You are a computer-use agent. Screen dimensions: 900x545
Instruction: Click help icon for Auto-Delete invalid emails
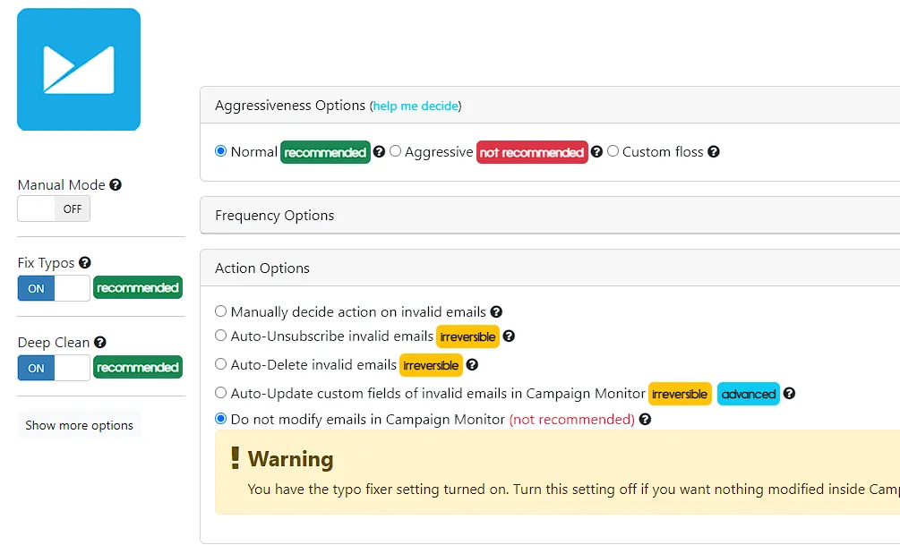point(472,365)
